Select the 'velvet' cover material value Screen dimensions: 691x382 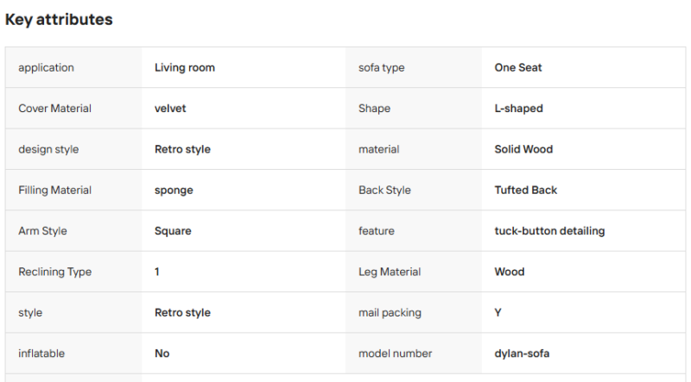[x=170, y=109]
